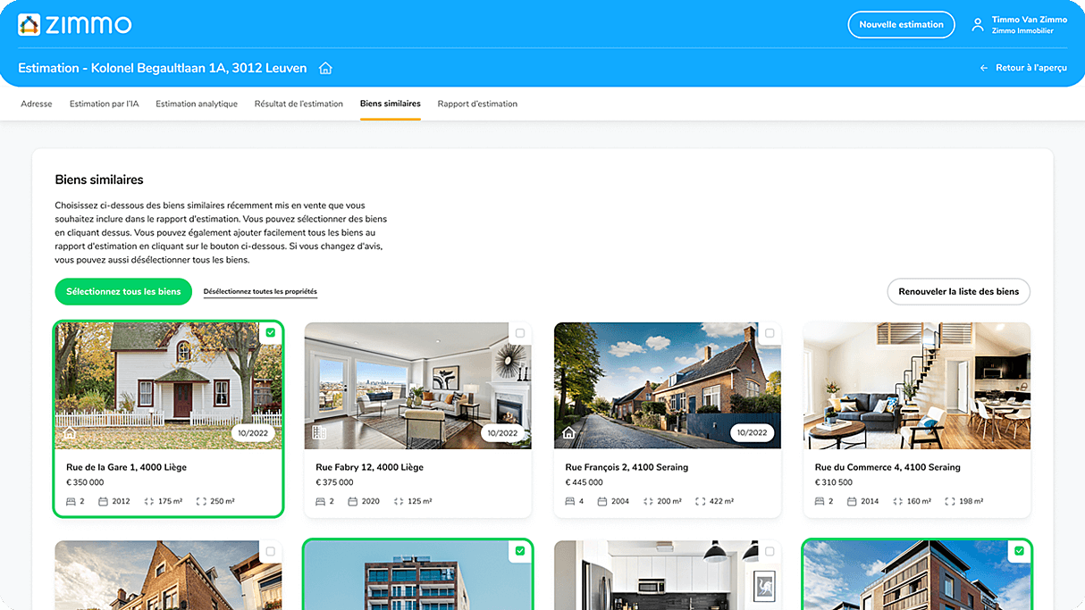Viewport: 1085px width, 610px height.
Task: Click the back arrow next to Retour à l'aperçu
Action: tap(984, 68)
